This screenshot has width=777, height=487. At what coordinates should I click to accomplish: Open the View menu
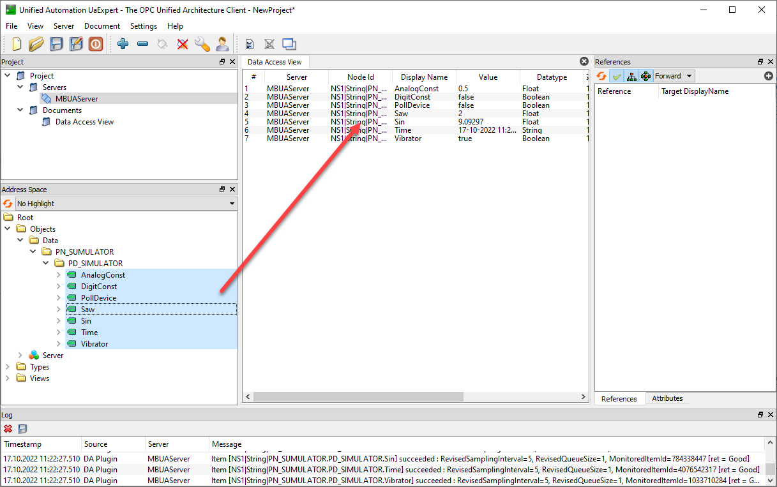(x=36, y=26)
